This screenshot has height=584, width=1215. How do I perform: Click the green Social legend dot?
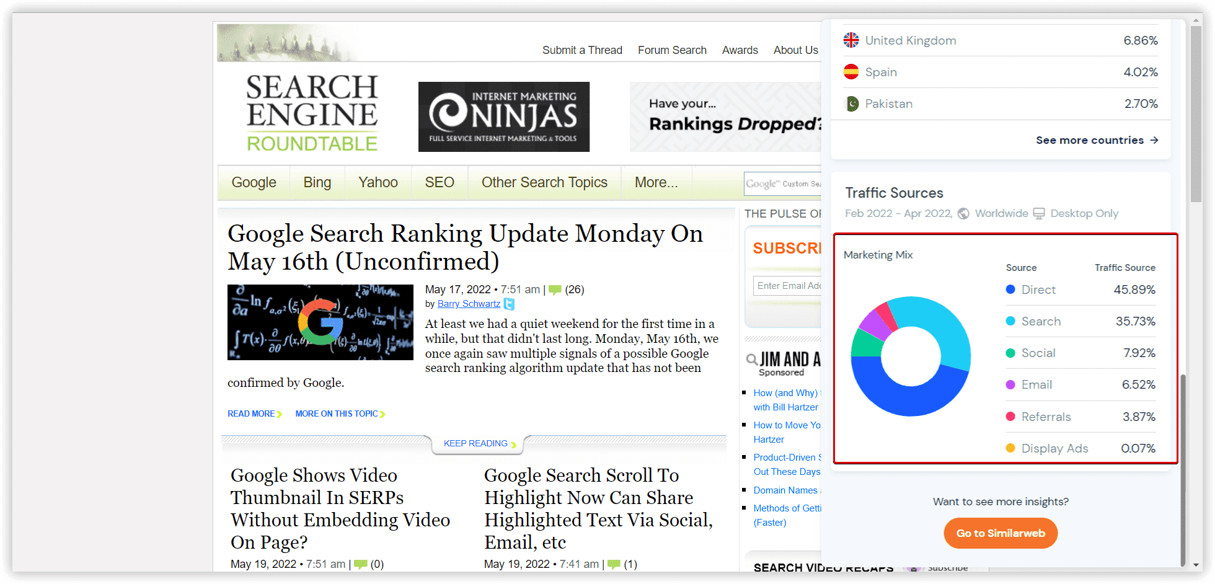click(x=1010, y=353)
